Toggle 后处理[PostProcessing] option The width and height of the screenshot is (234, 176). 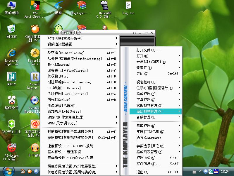(x=80, y=59)
